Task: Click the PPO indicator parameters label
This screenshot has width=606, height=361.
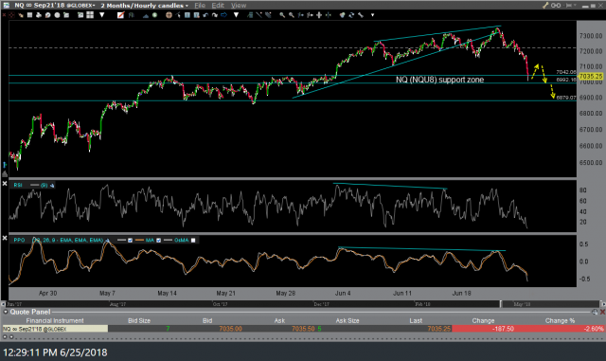Action: [67, 241]
